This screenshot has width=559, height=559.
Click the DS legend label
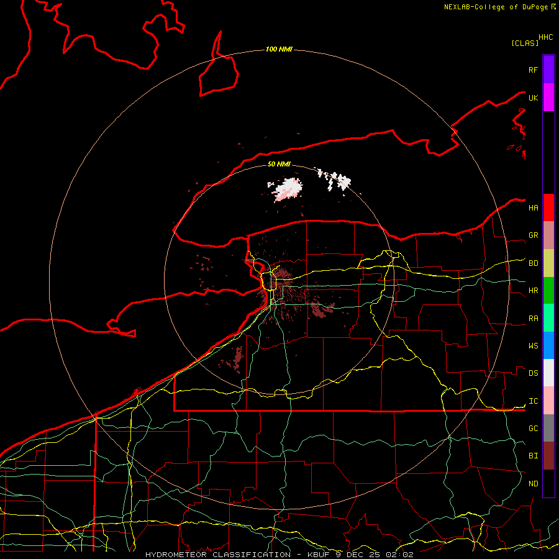pyautogui.click(x=533, y=373)
